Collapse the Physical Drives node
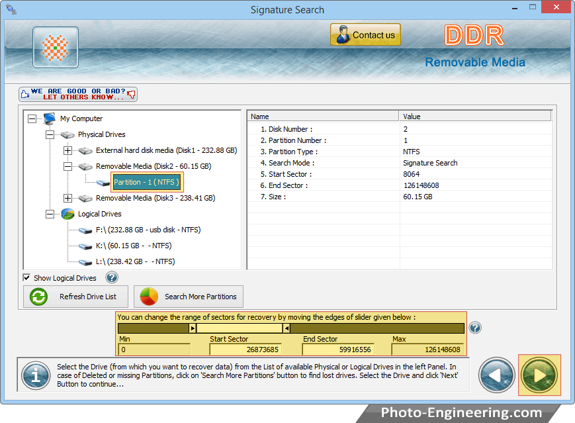 50,134
